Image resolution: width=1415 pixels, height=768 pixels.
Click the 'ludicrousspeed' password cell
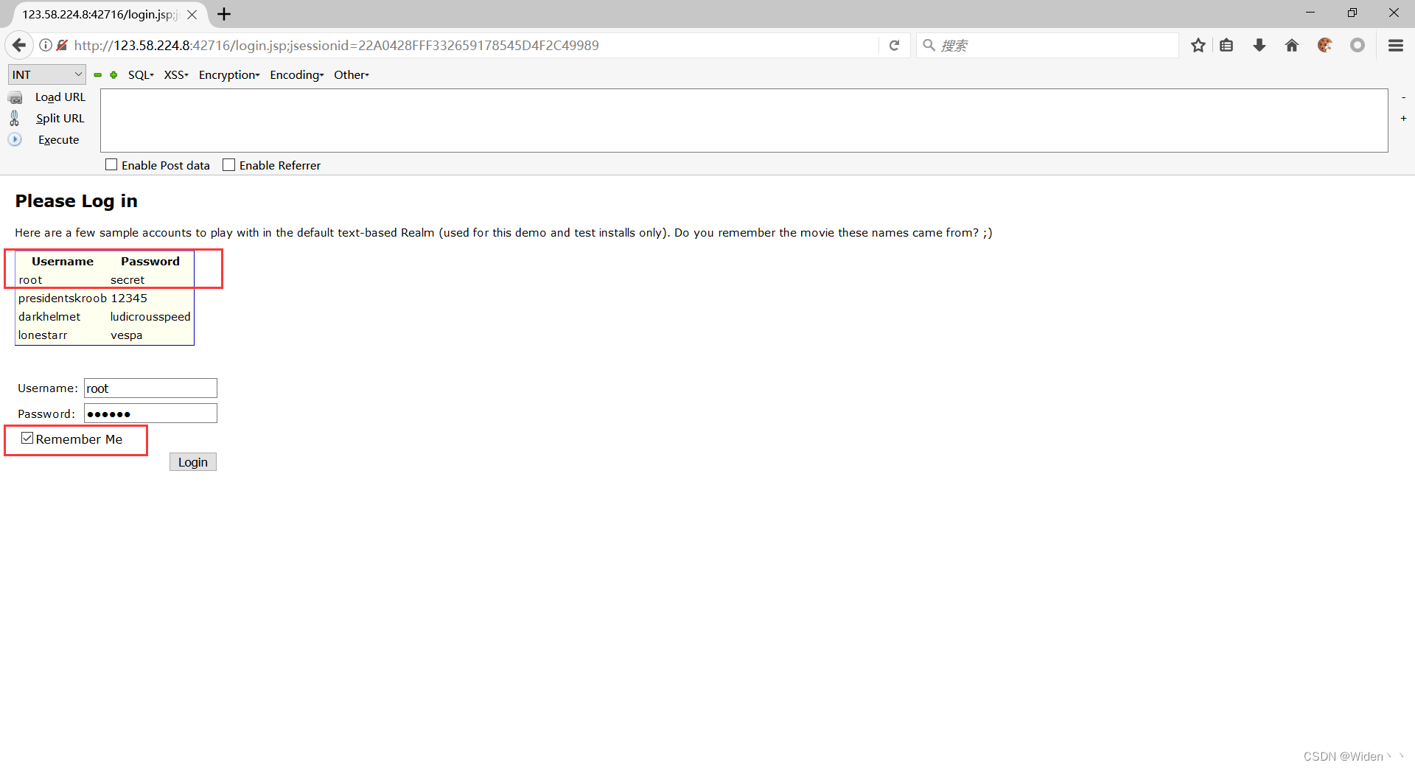(x=150, y=317)
